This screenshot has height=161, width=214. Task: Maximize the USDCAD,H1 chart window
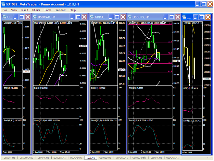[78, 17]
